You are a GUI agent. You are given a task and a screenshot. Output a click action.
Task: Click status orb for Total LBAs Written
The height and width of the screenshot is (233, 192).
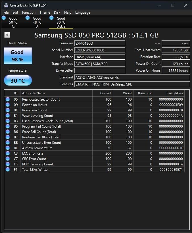point(8,169)
